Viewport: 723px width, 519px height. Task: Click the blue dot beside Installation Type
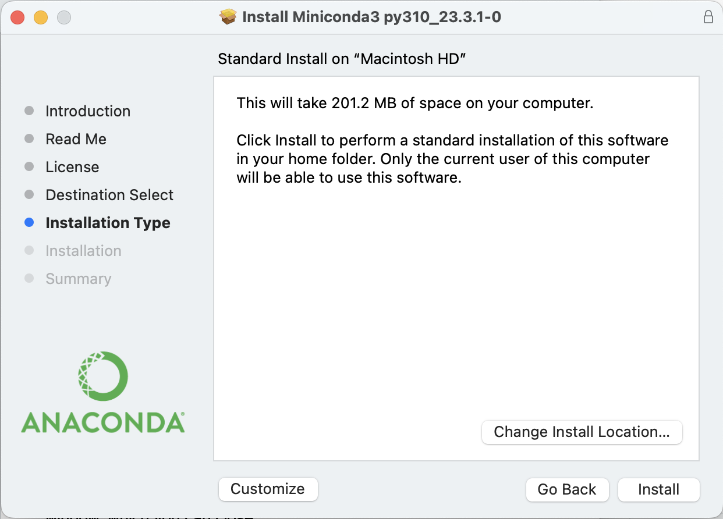coord(29,222)
